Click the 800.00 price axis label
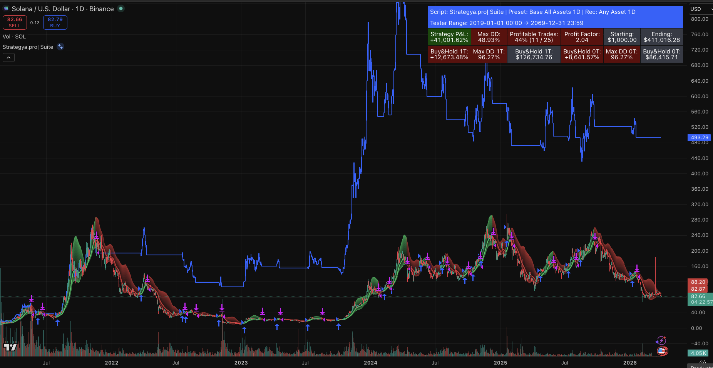713x368 pixels. click(700, 19)
